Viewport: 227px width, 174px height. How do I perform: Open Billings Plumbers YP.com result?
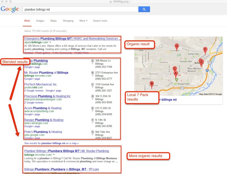(x=62, y=169)
